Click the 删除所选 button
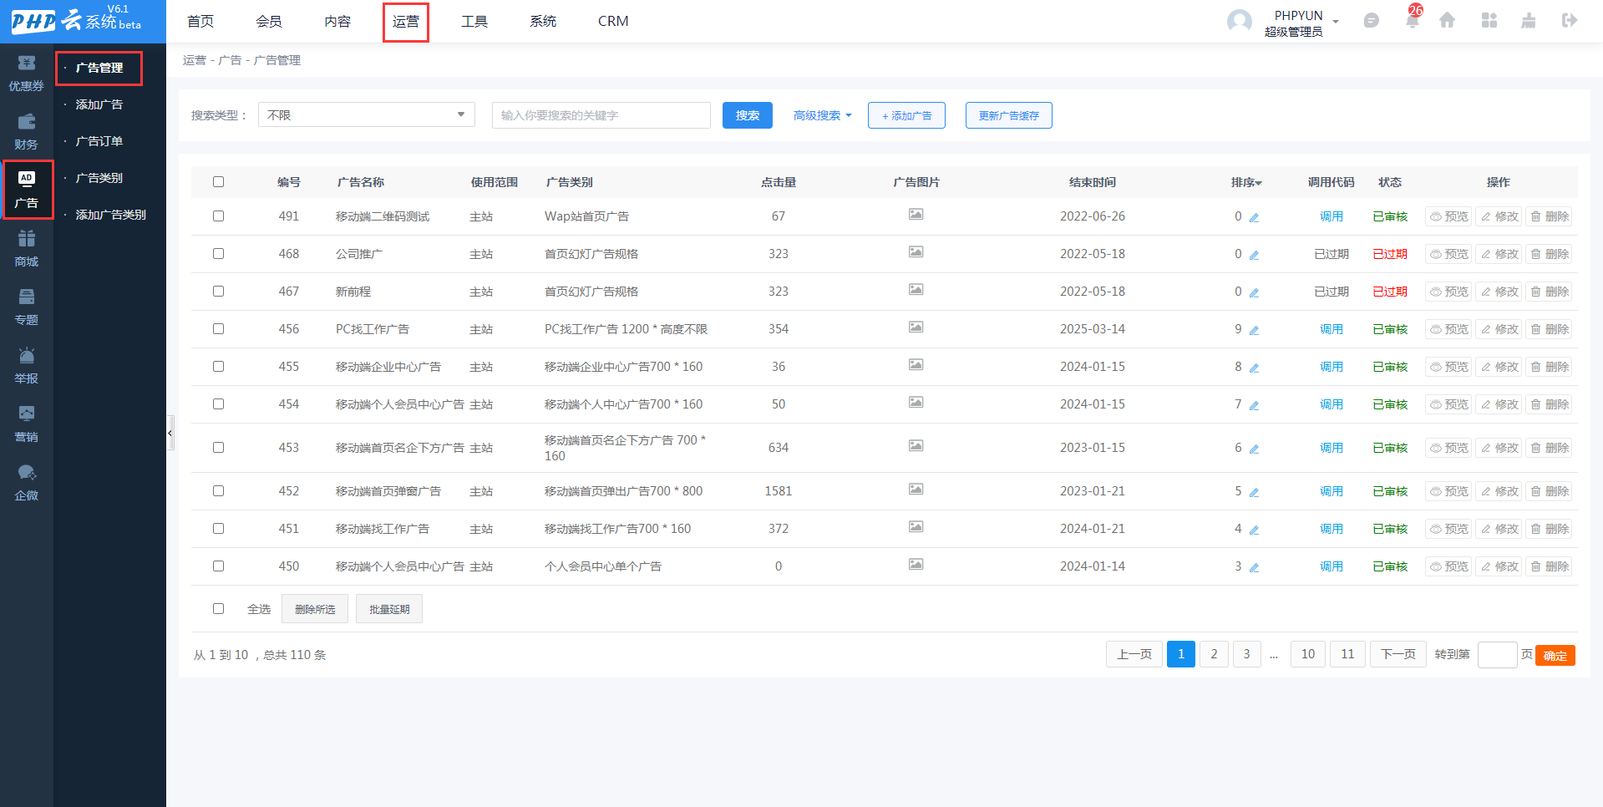This screenshot has height=807, width=1603. tap(315, 609)
